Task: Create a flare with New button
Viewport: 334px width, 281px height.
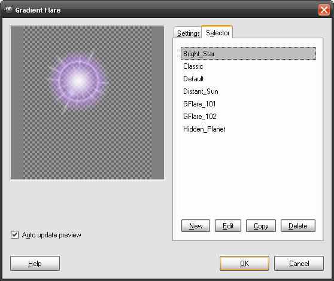Action: pos(196,225)
